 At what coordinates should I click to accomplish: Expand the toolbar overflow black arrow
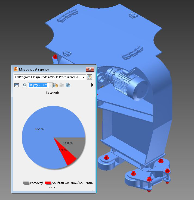(x=92, y=85)
